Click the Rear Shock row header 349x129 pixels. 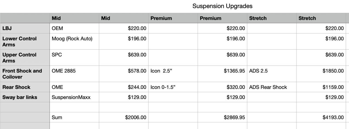tap(25, 87)
